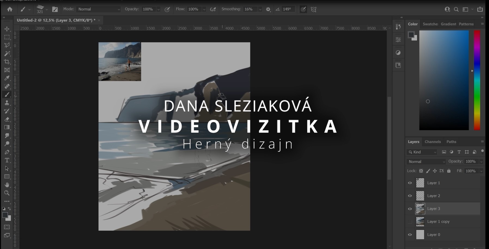Select the Eraser tool
This screenshot has width=489, height=249.
coord(7,119)
